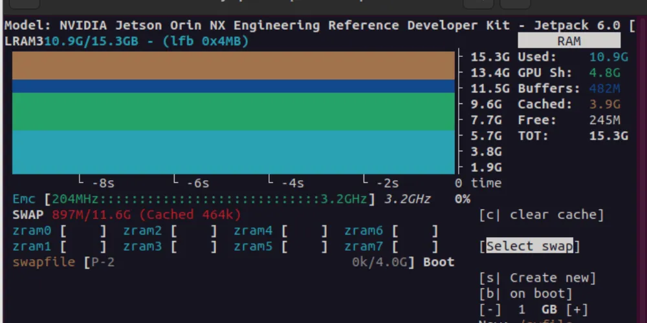647x323 pixels.
Task: Click the 3.2GHz italic Emc value
Action: pos(407,200)
